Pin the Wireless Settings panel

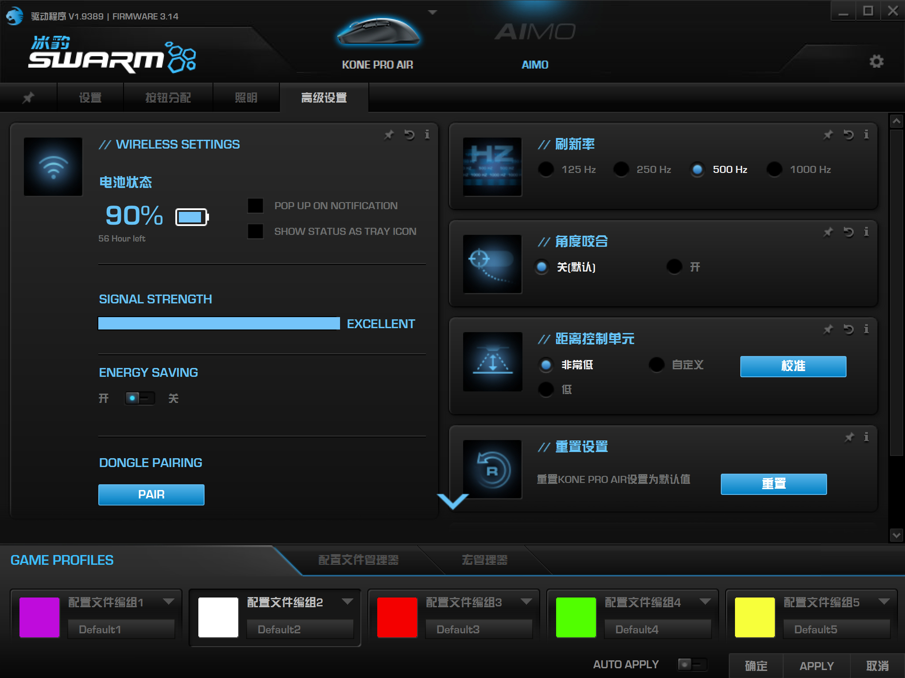pos(389,134)
